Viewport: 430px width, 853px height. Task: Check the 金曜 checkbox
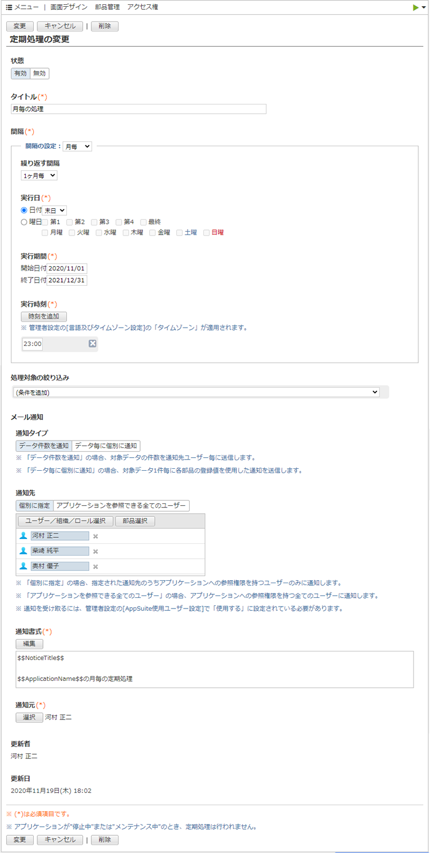coord(153,233)
